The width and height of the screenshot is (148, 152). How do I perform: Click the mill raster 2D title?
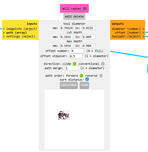tap(74, 9)
